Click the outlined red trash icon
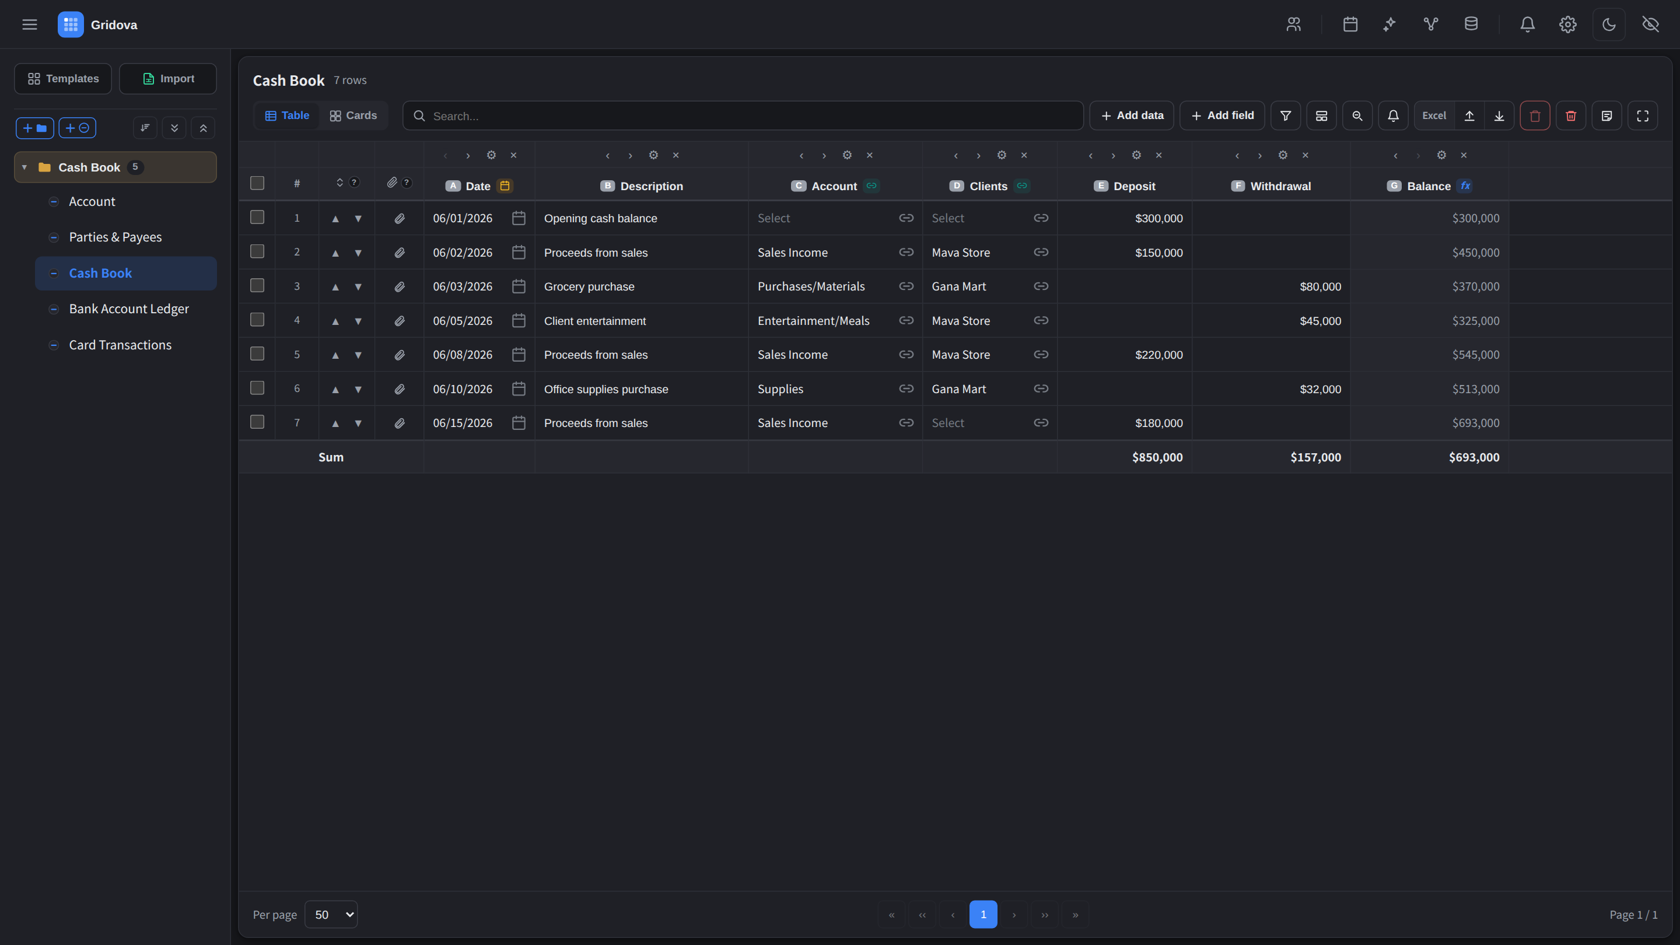 point(1535,116)
